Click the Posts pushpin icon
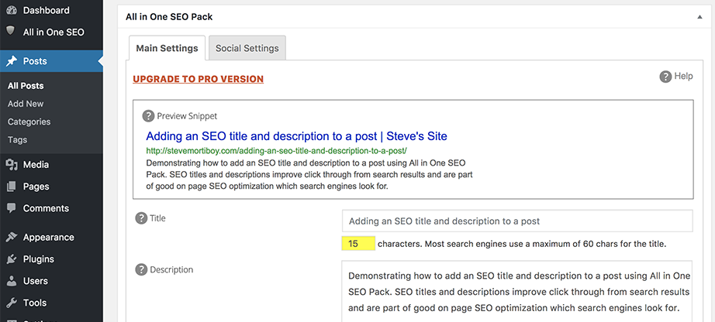 tap(12, 61)
